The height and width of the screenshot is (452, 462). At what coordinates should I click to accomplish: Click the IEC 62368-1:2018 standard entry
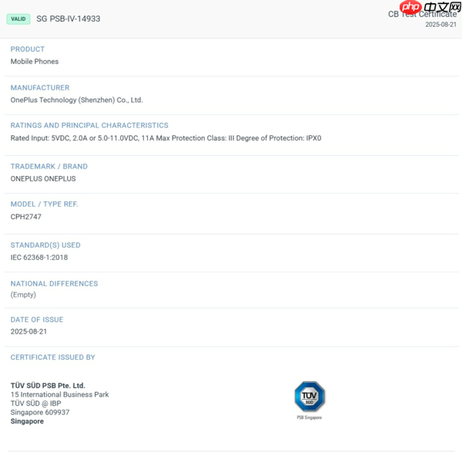[39, 258]
